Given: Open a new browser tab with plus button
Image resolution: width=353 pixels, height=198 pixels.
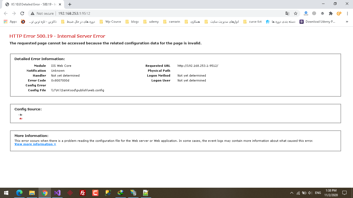Looking at the screenshot, I should tap(70, 4).
